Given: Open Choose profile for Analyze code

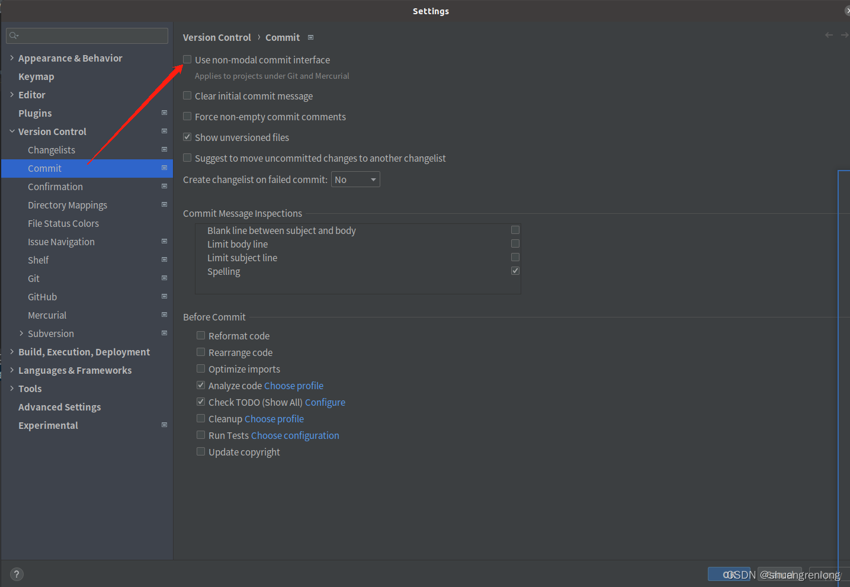Looking at the screenshot, I should 293,386.
